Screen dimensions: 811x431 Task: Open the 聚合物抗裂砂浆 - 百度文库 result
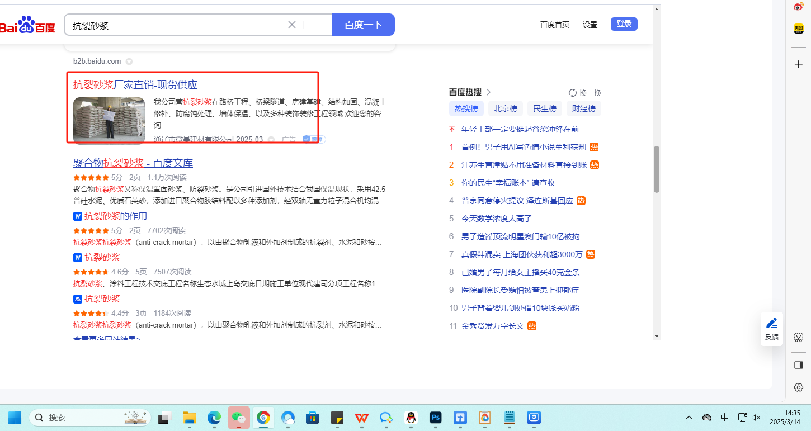tap(133, 163)
